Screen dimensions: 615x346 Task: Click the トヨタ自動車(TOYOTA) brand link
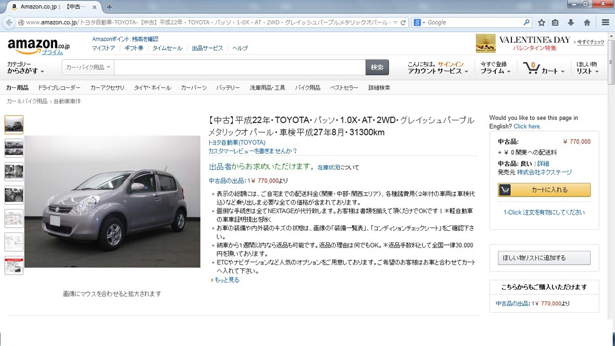pyautogui.click(x=237, y=142)
